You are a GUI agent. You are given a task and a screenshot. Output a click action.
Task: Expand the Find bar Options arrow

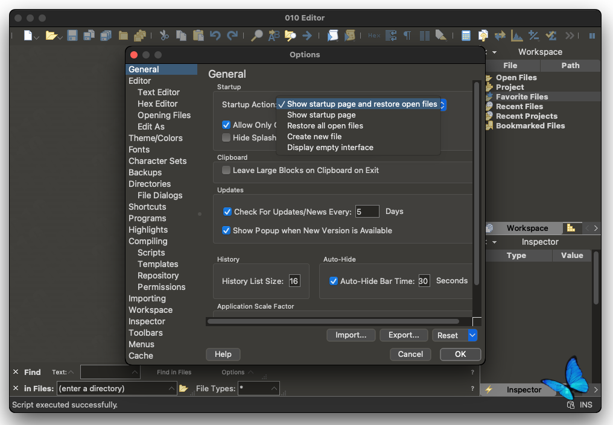click(250, 373)
